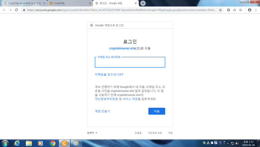Open the '개인정보 보호' footer link
The height and width of the screenshot is (147, 260).
click(x=155, y=133)
